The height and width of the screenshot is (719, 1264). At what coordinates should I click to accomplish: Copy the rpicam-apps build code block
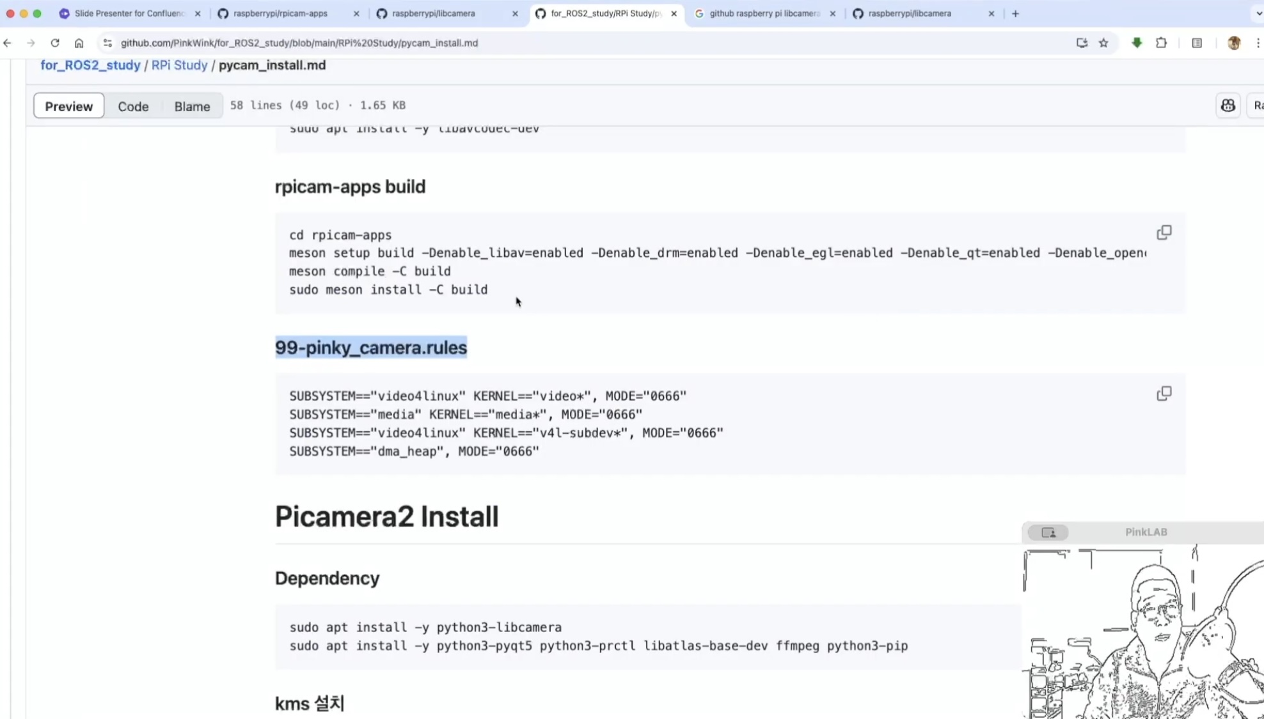(x=1164, y=233)
